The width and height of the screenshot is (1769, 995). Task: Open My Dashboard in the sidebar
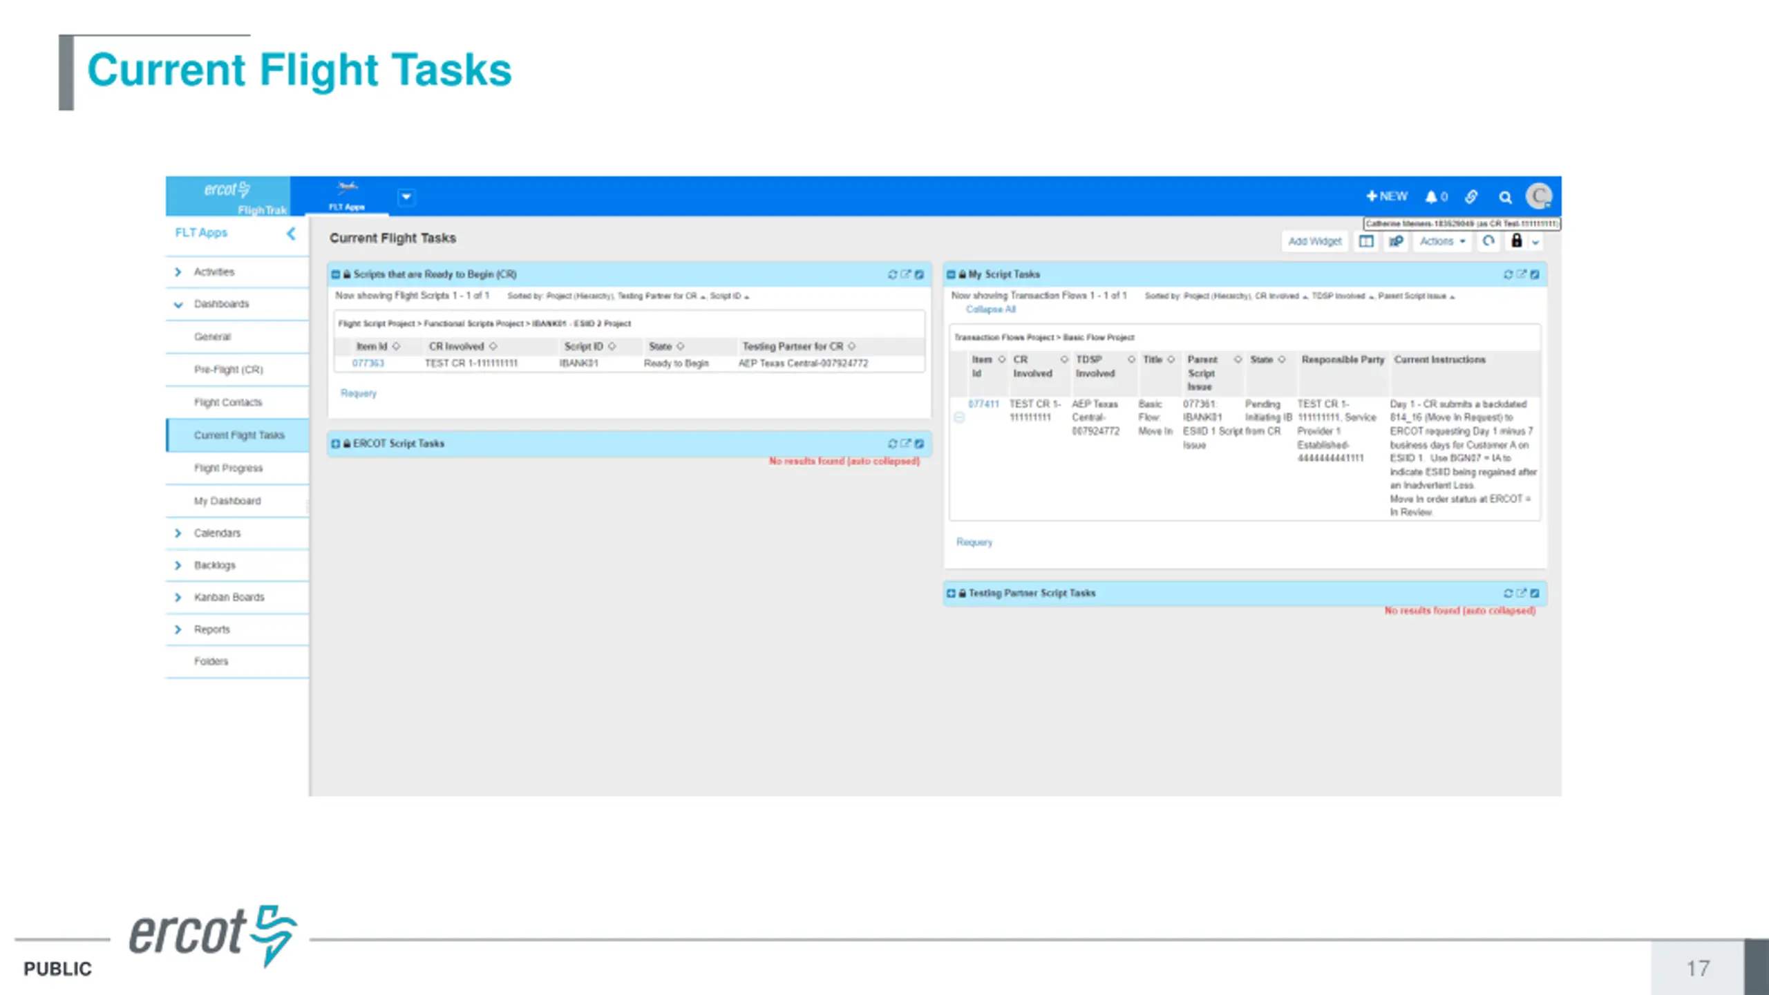tap(227, 501)
